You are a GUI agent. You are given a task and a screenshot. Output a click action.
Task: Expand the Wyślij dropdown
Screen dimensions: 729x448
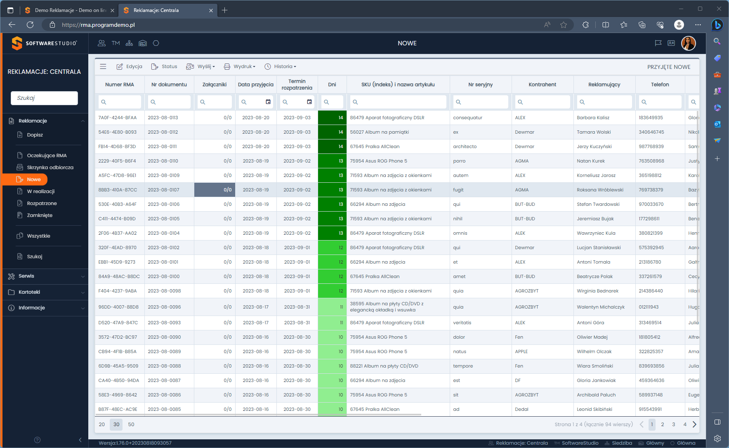pos(201,66)
